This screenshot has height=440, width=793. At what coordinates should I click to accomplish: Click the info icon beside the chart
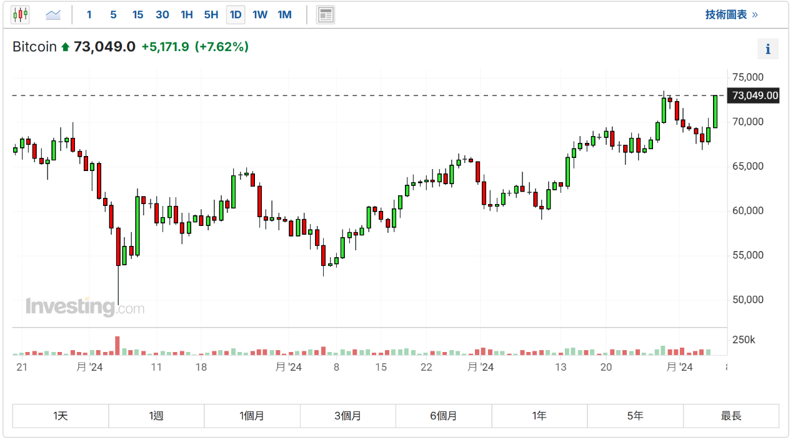(768, 49)
